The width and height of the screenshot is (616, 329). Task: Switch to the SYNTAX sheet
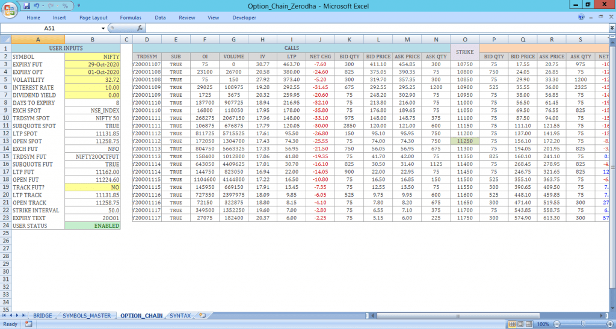(x=180, y=316)
